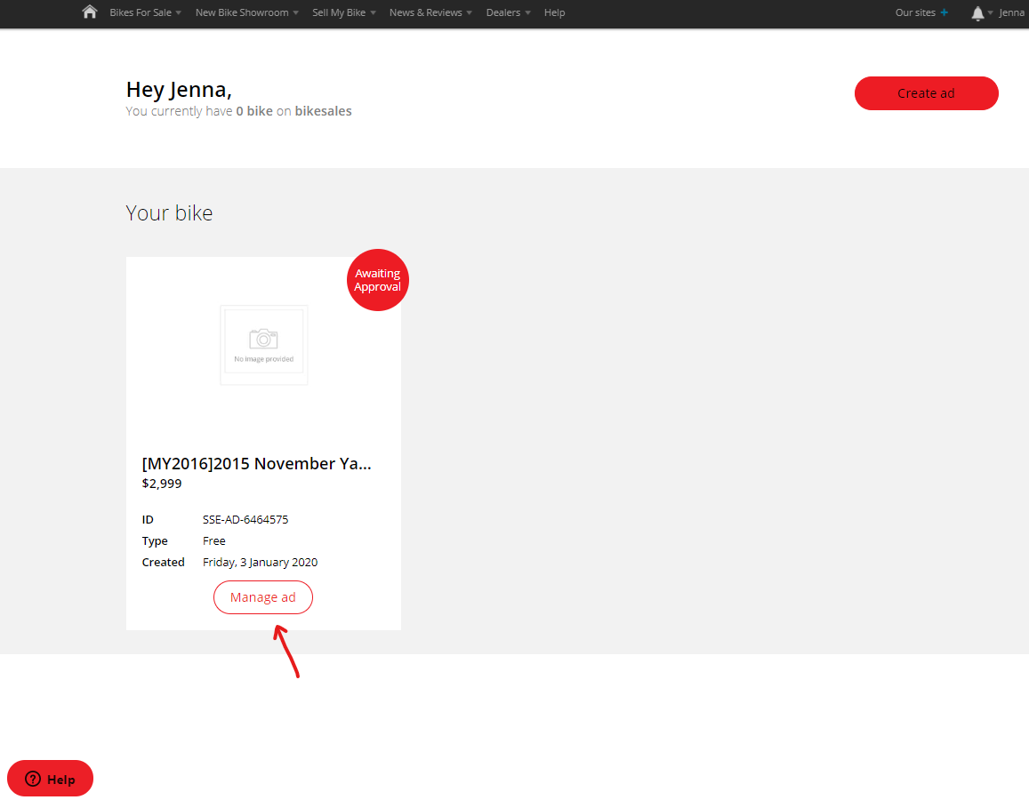
Task: Click the Hey Jenna, greeting
Action: 179,90
